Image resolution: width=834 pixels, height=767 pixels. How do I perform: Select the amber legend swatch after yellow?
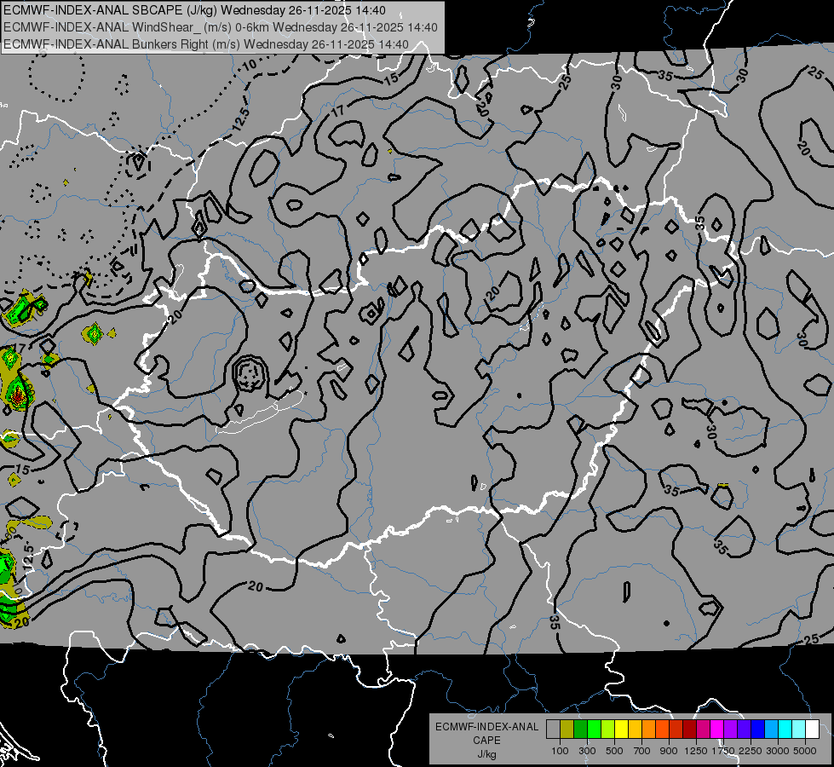click(635, 729)
